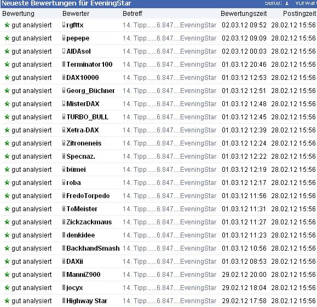
Task: Click 'gut analysiert' text in DAXii row
Action: [x=32, y=262]
